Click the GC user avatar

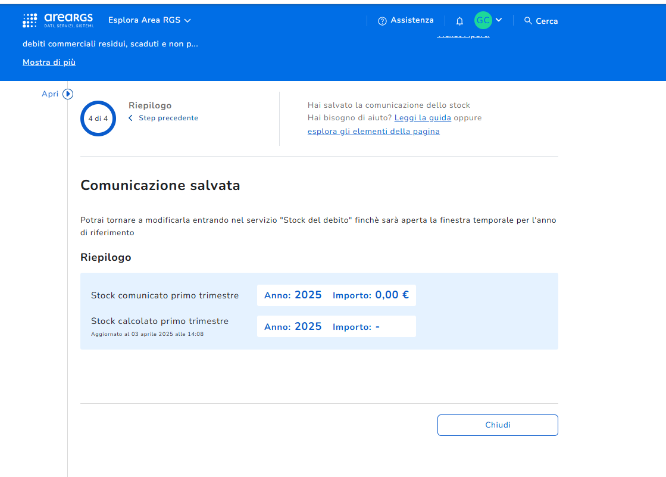(x=483, y=20)
